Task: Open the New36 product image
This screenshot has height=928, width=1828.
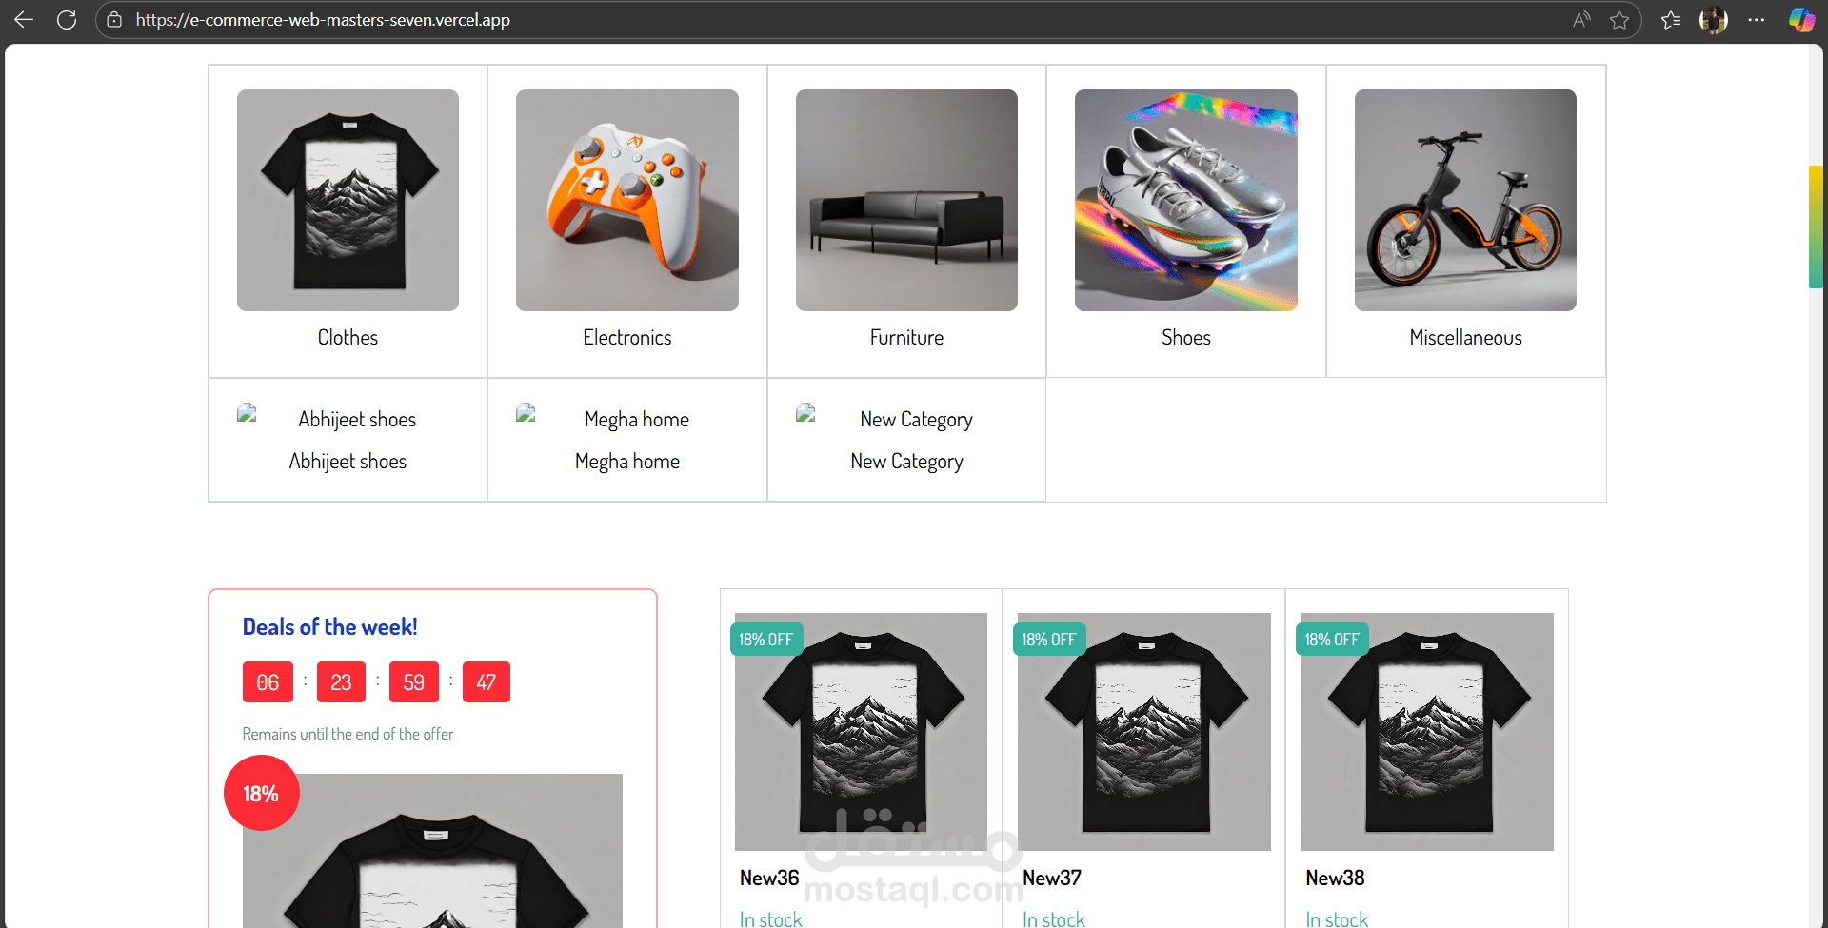Action: tap(861, 732)
